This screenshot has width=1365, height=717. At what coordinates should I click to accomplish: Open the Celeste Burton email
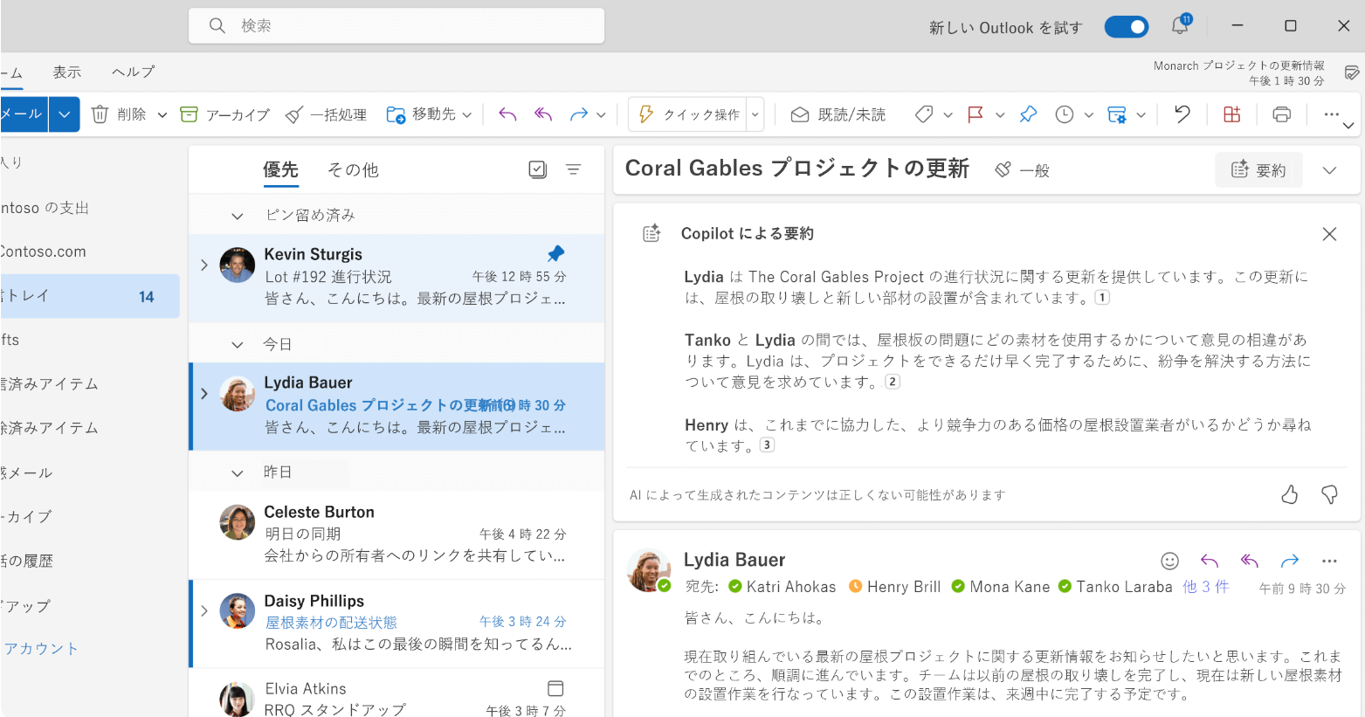[397, 534]
